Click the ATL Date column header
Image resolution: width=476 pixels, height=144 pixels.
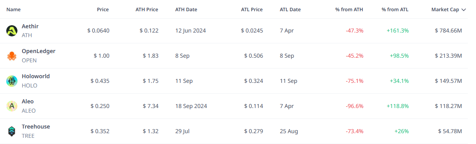(x=290, y=10)
